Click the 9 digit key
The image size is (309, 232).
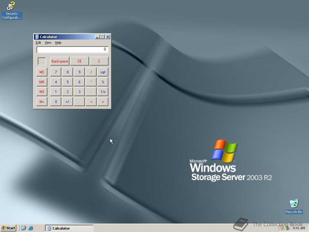pyautogui.click(x=79, y=72)
